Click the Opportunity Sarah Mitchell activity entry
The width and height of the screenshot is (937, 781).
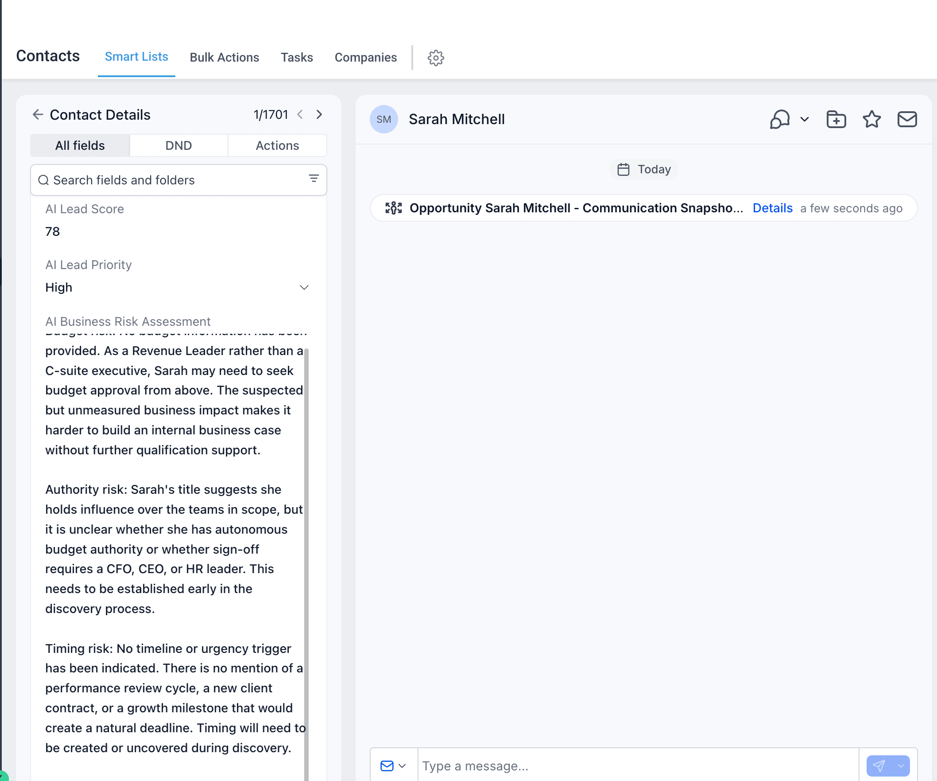tap(643, 208)
